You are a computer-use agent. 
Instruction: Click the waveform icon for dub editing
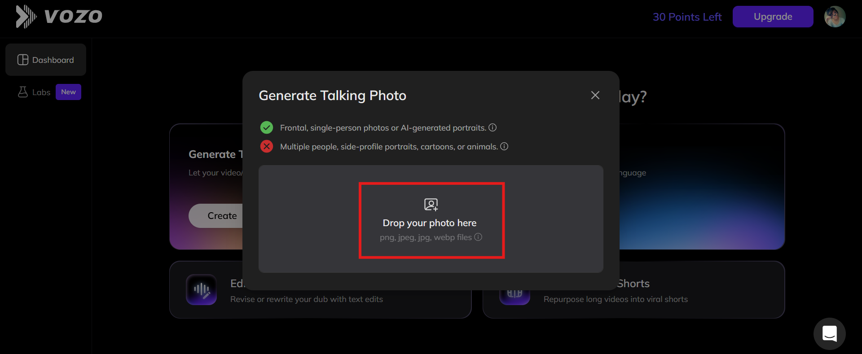point(201,289)
